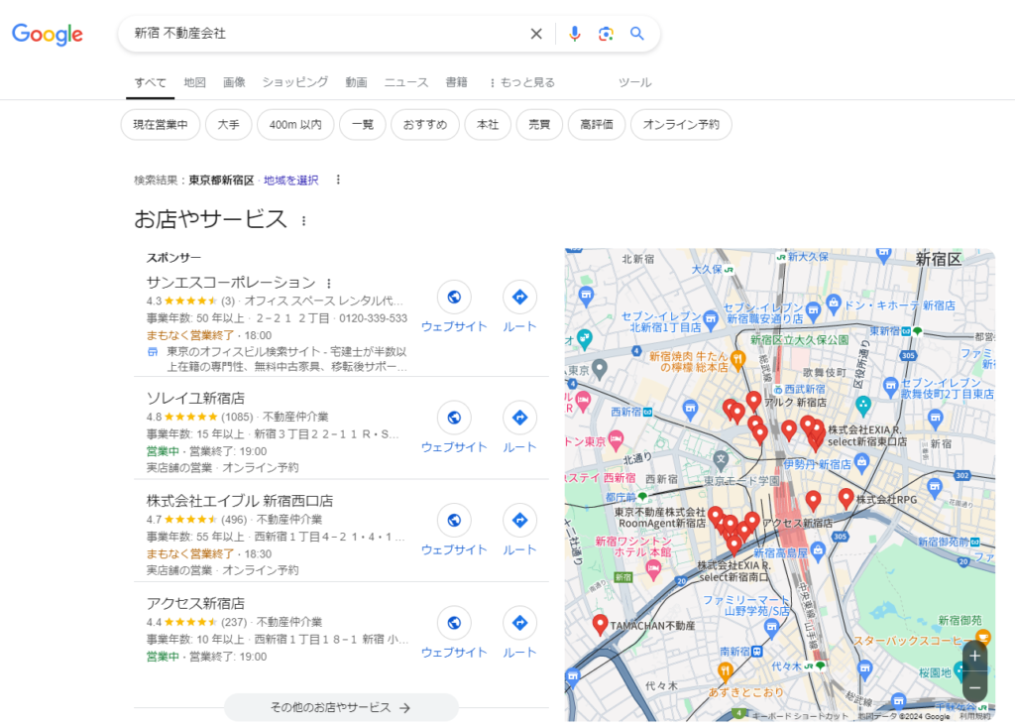Switch to すべて tab

click(x=151, y=82)
